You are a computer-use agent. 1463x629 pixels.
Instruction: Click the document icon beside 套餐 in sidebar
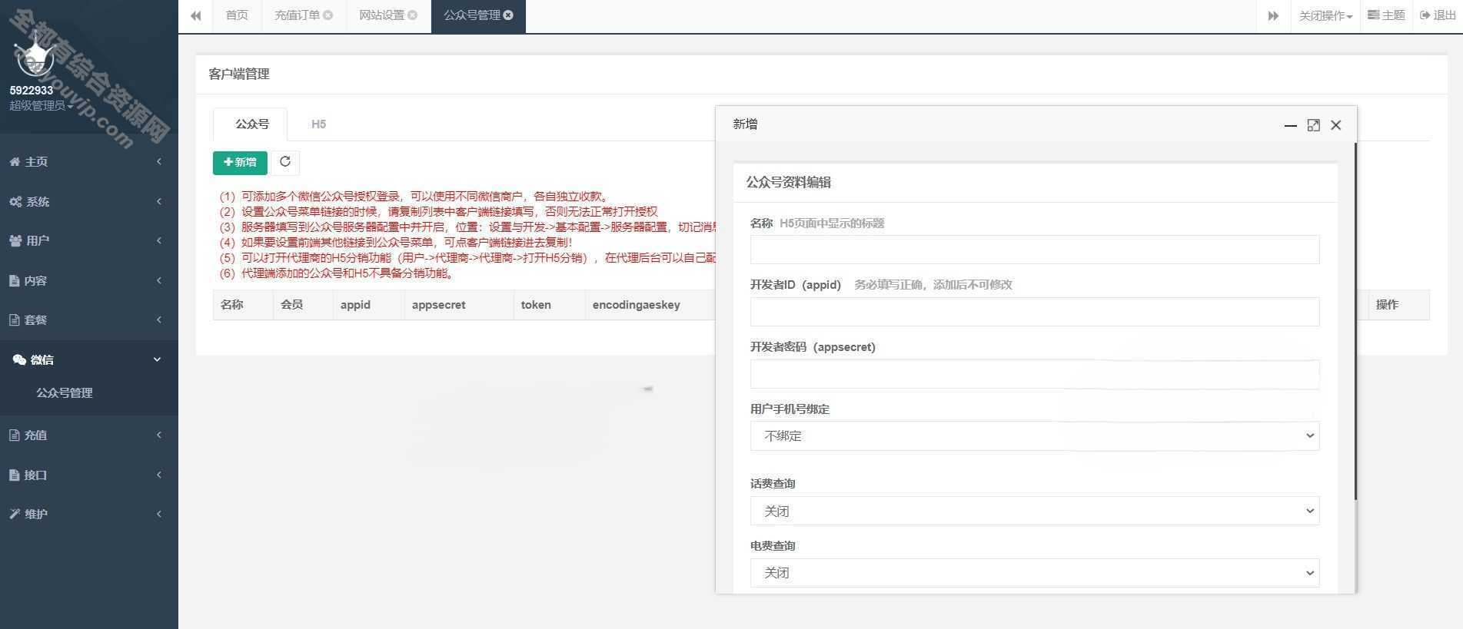click(x=14, y=319)
